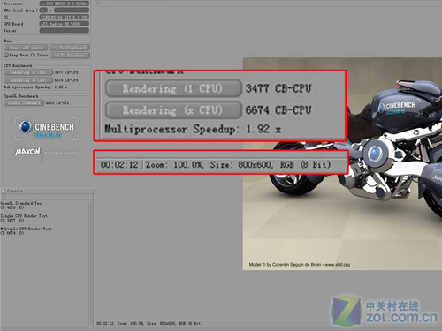Copy results with the To Clipboard button
This screenshot has width=442, height=331.
[x=70, y=48]
